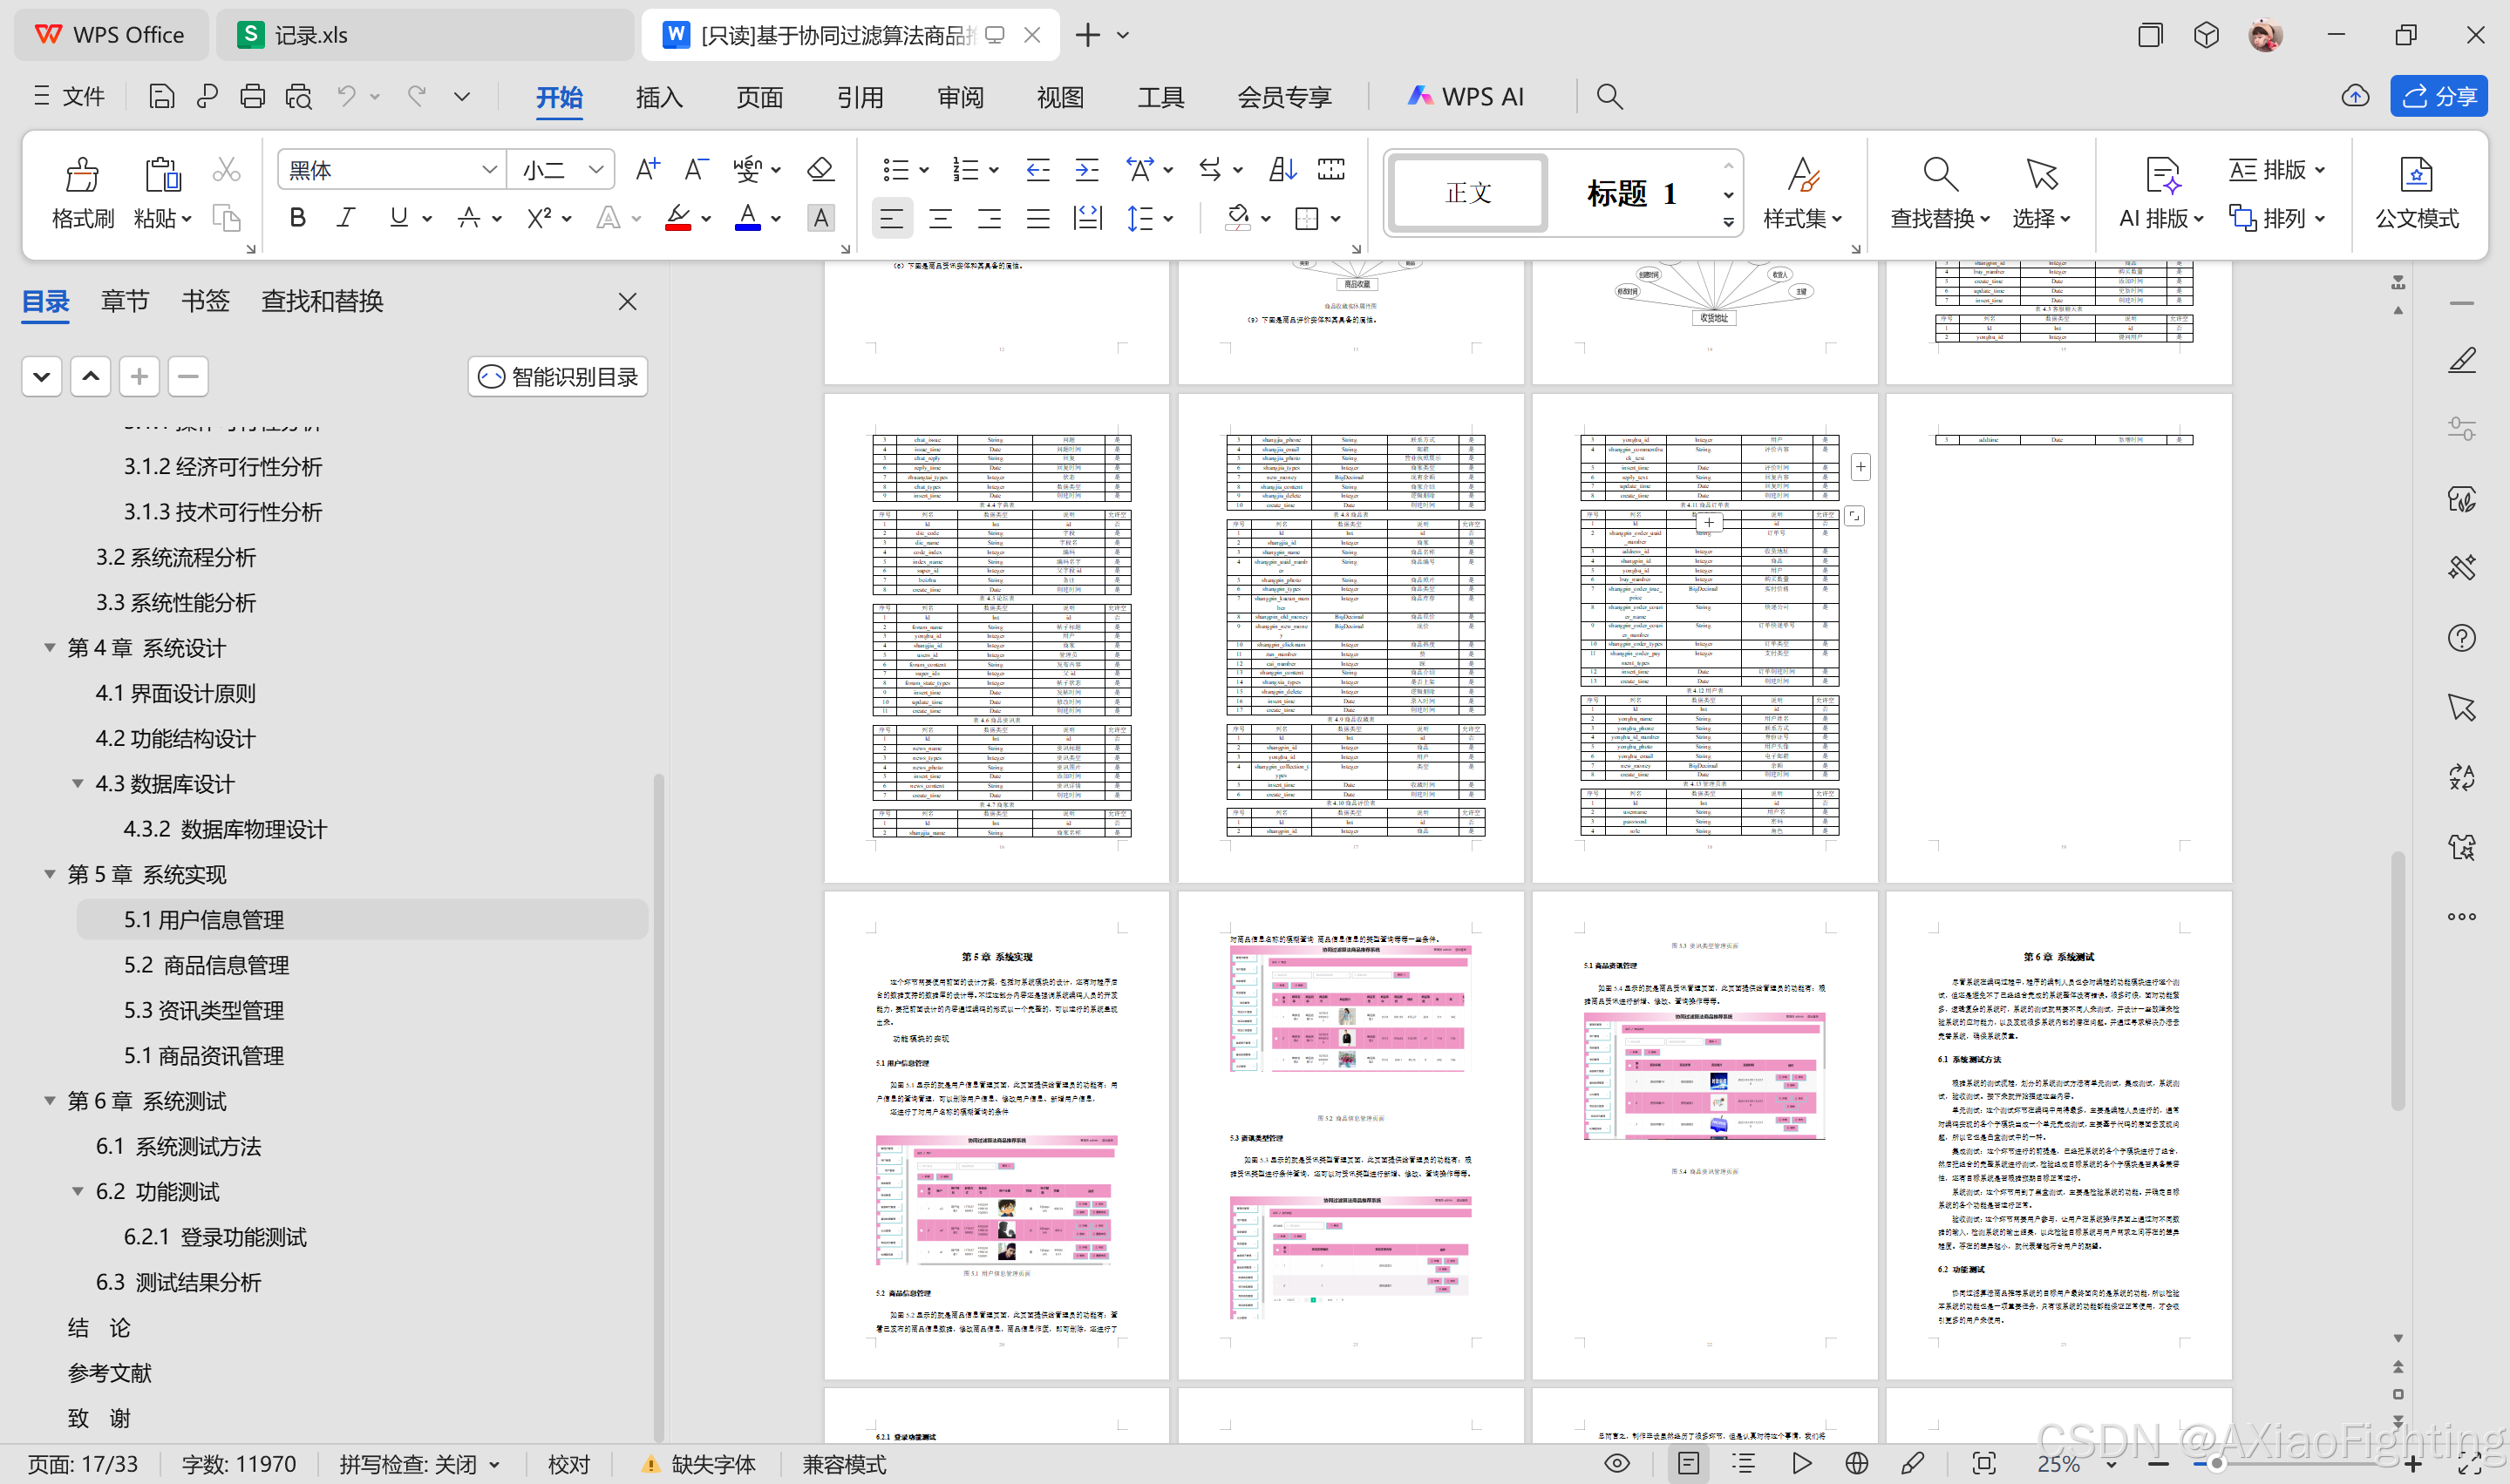Apply the 标题 1 style

click(x=1632, y=192)
